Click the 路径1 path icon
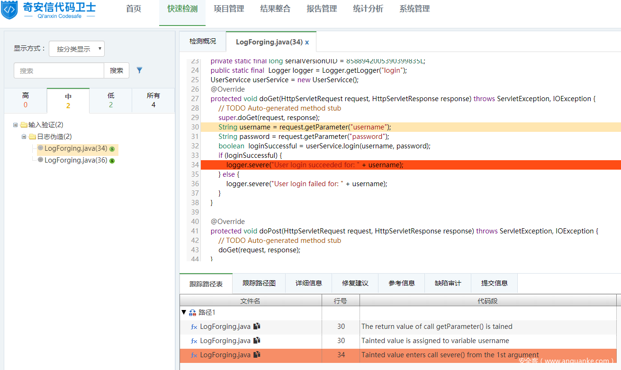The height and width of the screenshot is (370, 621). pos(192,313)
